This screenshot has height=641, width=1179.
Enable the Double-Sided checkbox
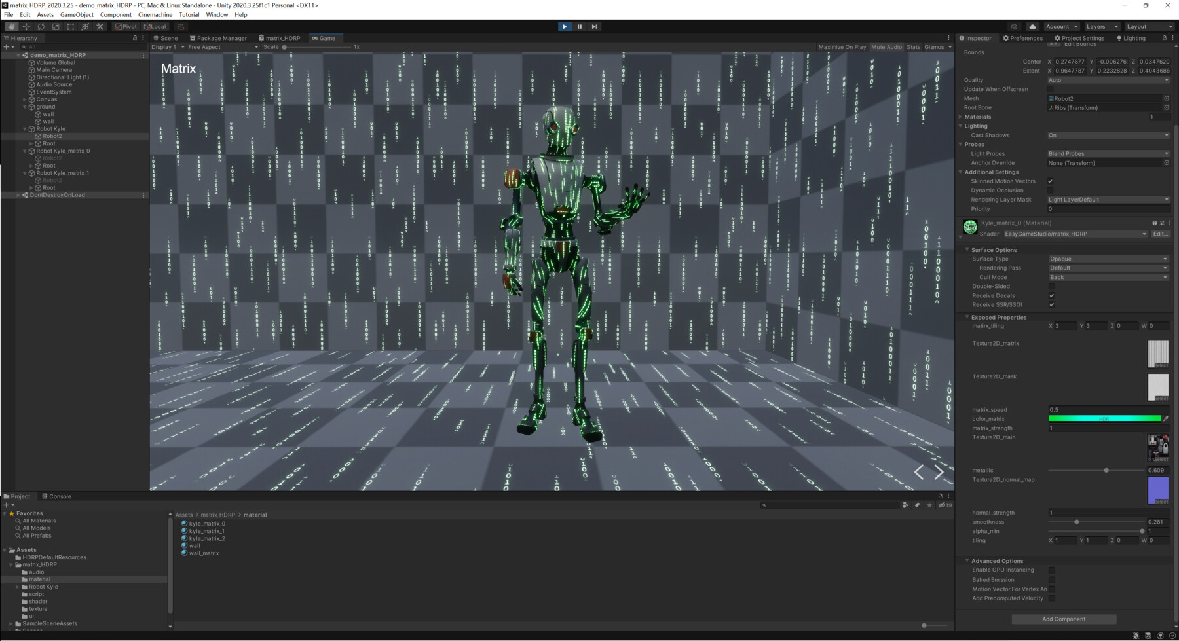(1052, 286)
